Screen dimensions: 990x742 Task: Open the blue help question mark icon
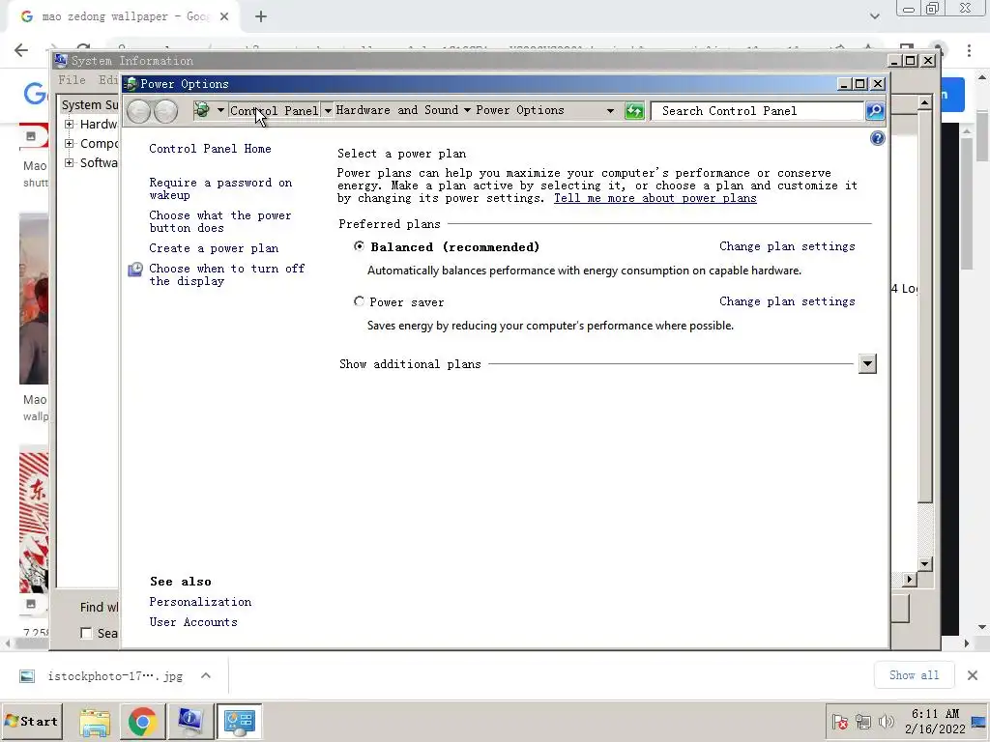click(x=877, y=138)
